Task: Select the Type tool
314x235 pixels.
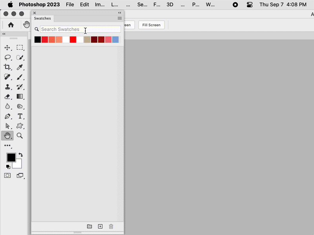Action: (x=20, y=116)
